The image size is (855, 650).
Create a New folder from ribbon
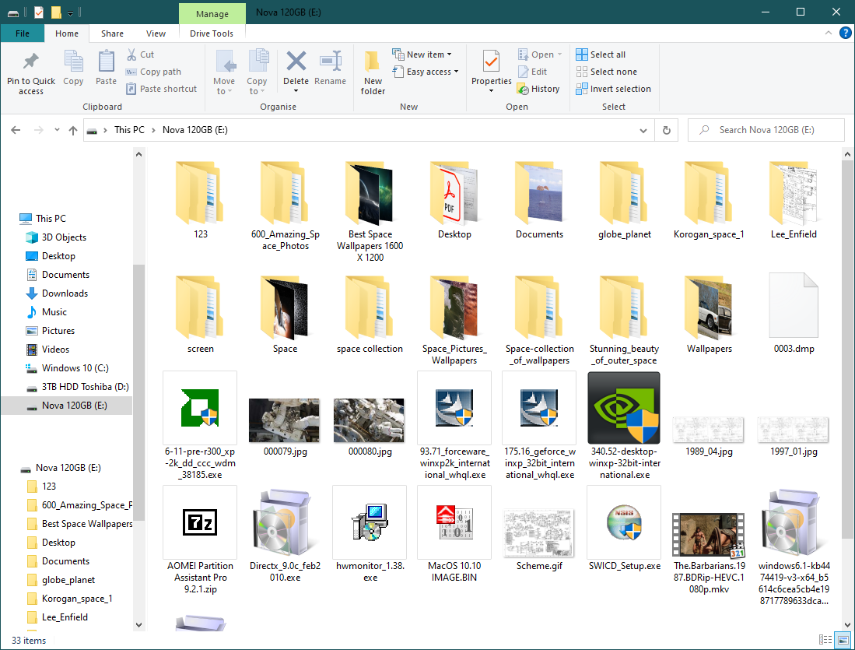coord(373,72)
